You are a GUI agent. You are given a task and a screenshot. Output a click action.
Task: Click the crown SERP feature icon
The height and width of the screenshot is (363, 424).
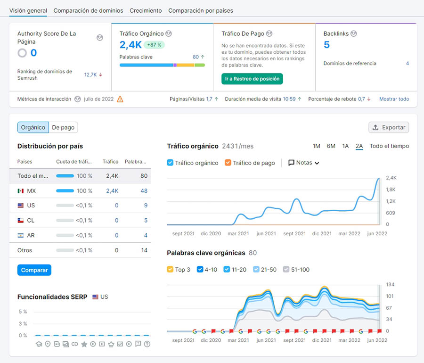(111, 344)
